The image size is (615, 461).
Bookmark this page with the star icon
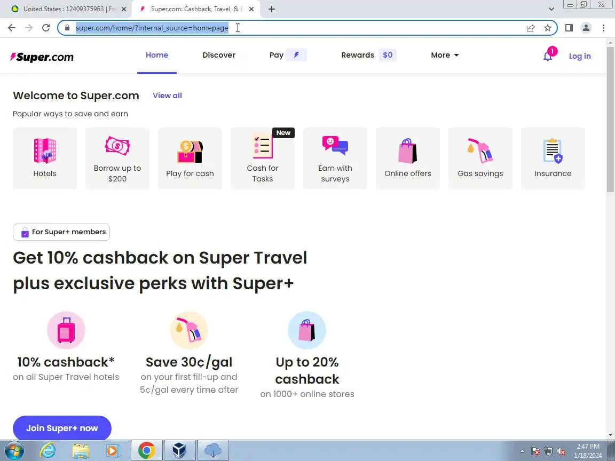(x=548, y=28)
